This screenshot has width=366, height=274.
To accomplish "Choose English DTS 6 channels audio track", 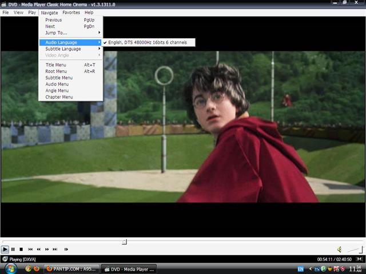I will point(149,42).
